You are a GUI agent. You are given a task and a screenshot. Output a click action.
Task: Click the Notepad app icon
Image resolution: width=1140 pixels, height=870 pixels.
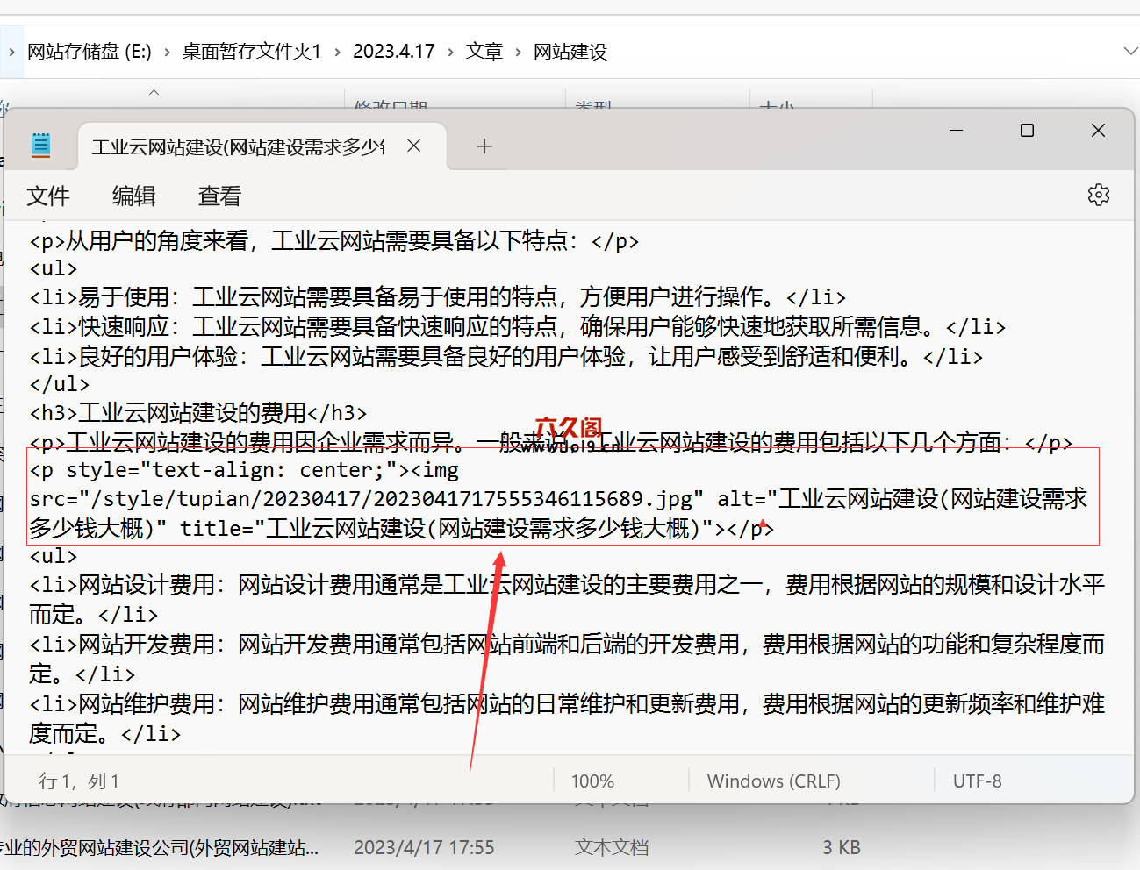(x=40, y=145)
